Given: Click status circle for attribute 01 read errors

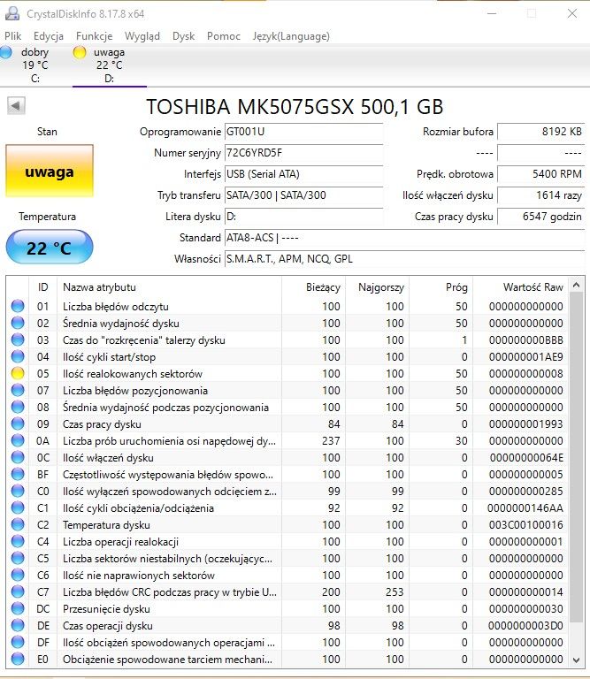Looking at the screenshot, I should coord(18,306).
